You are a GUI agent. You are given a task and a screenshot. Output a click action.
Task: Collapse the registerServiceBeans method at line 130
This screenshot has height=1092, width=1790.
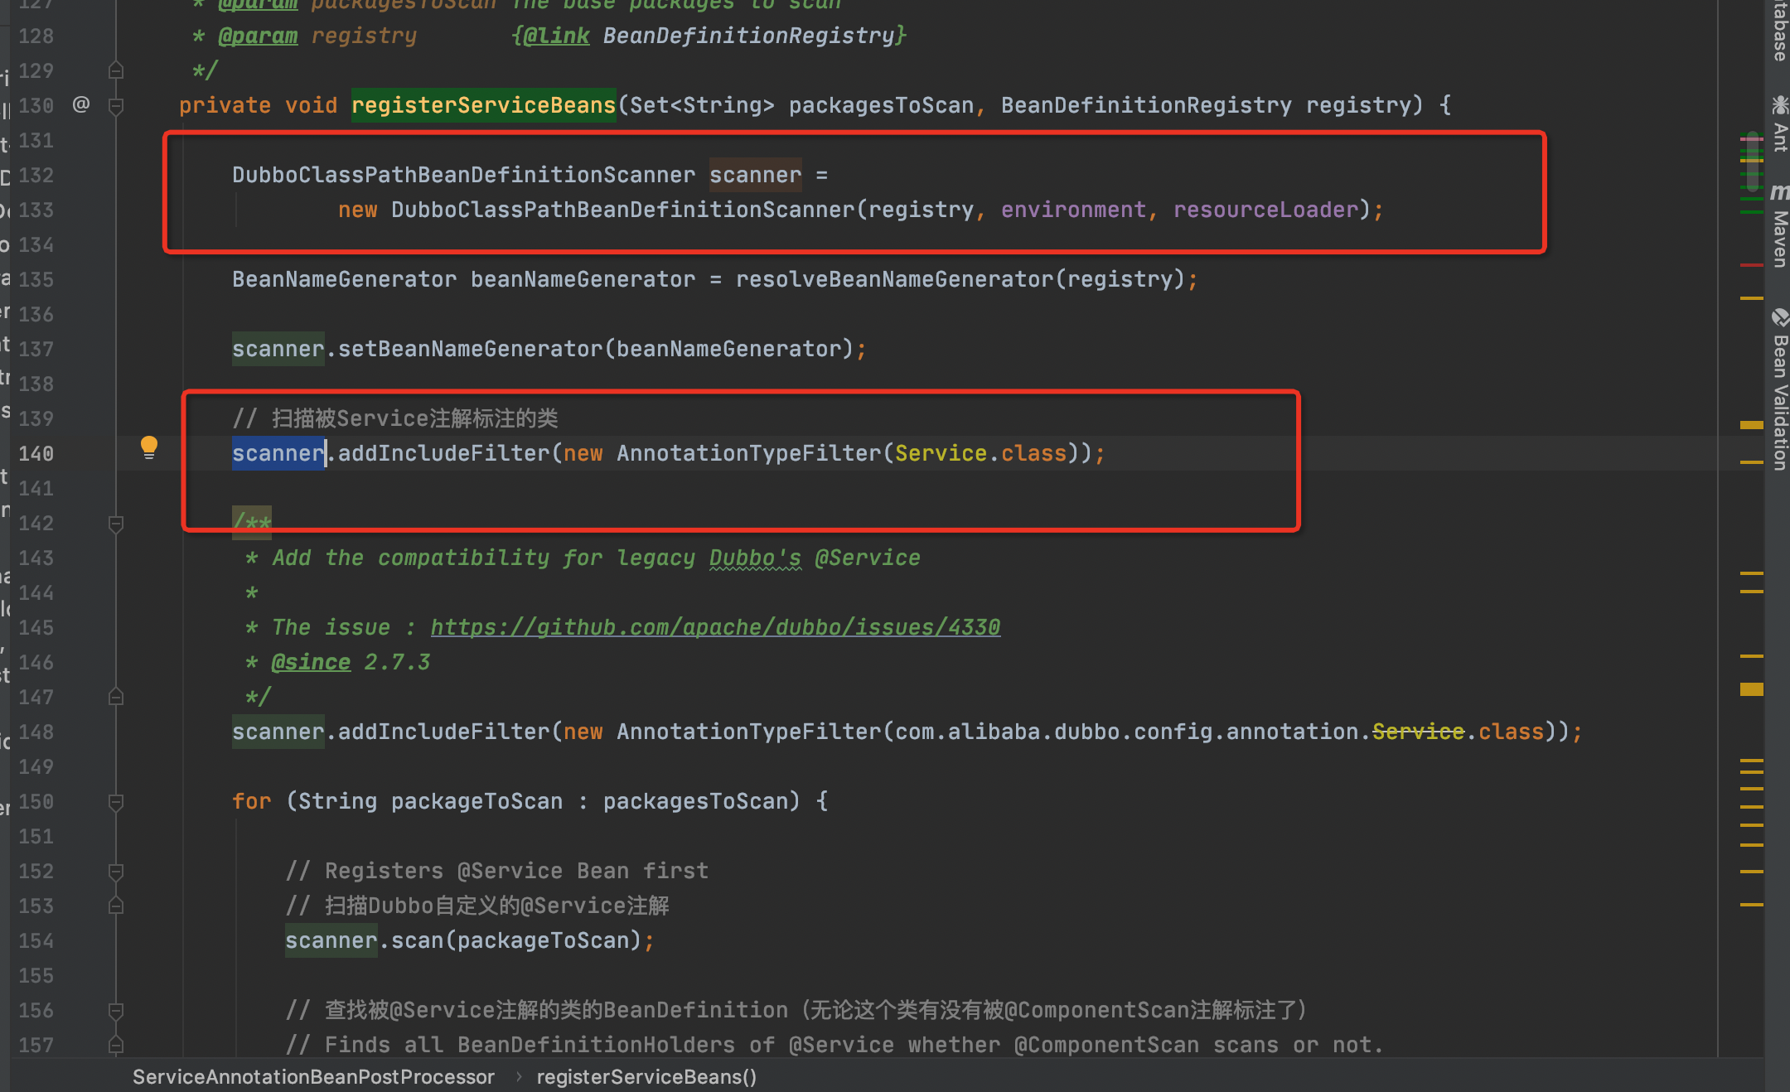coord(116,106)
